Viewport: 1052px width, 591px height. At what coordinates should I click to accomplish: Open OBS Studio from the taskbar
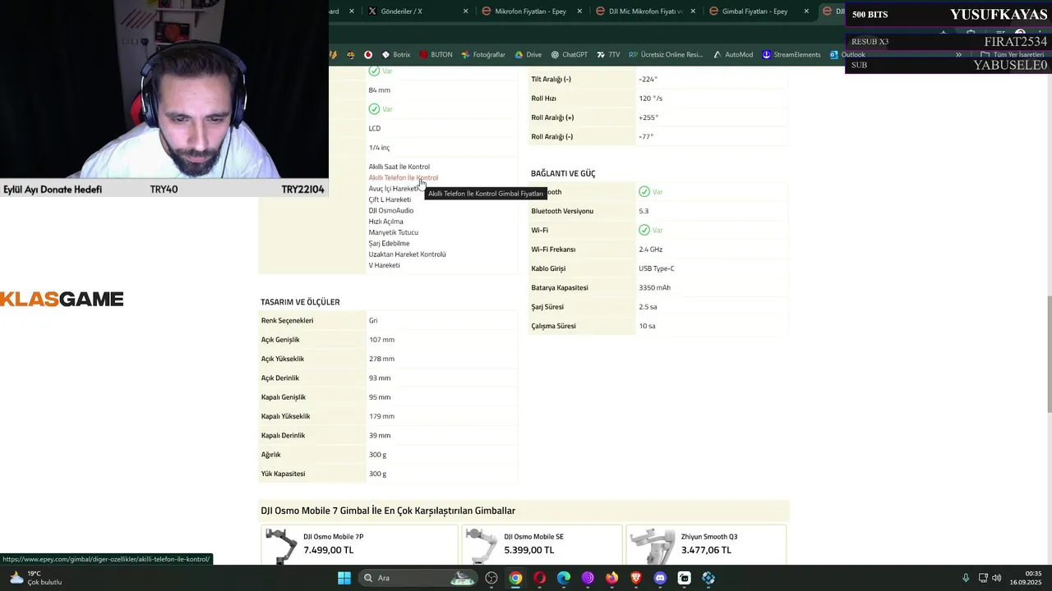tap(491, 578)
